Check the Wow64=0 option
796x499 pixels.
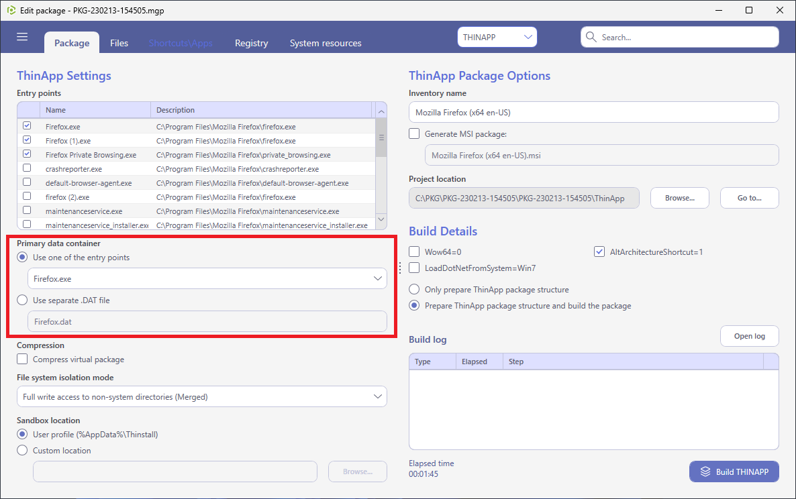(x=414, y=252)
